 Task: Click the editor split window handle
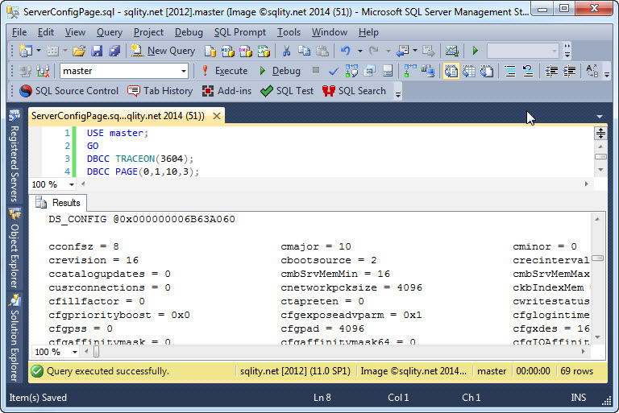coord(600,134)
